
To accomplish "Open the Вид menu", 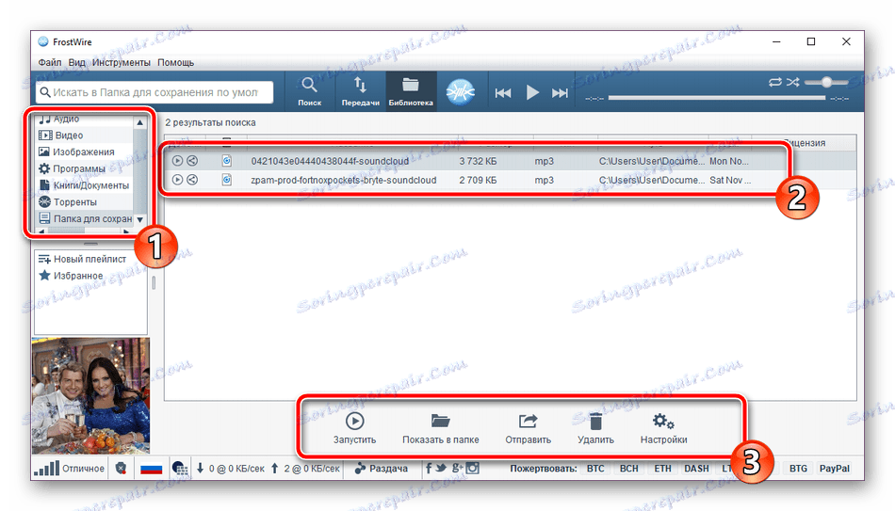I will pyautogui.click(x=76, y=62).
